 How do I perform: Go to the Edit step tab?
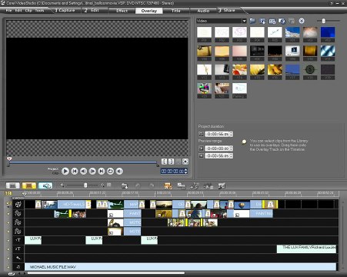coord(92,10)
